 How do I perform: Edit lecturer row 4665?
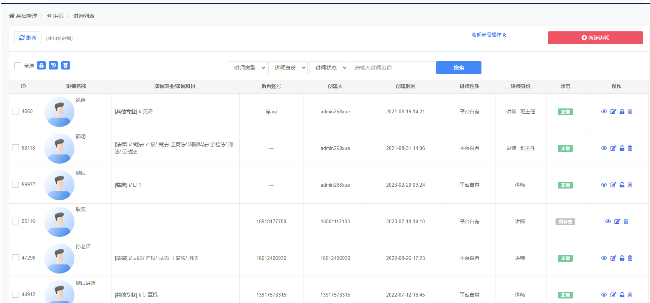click(613, 111)
